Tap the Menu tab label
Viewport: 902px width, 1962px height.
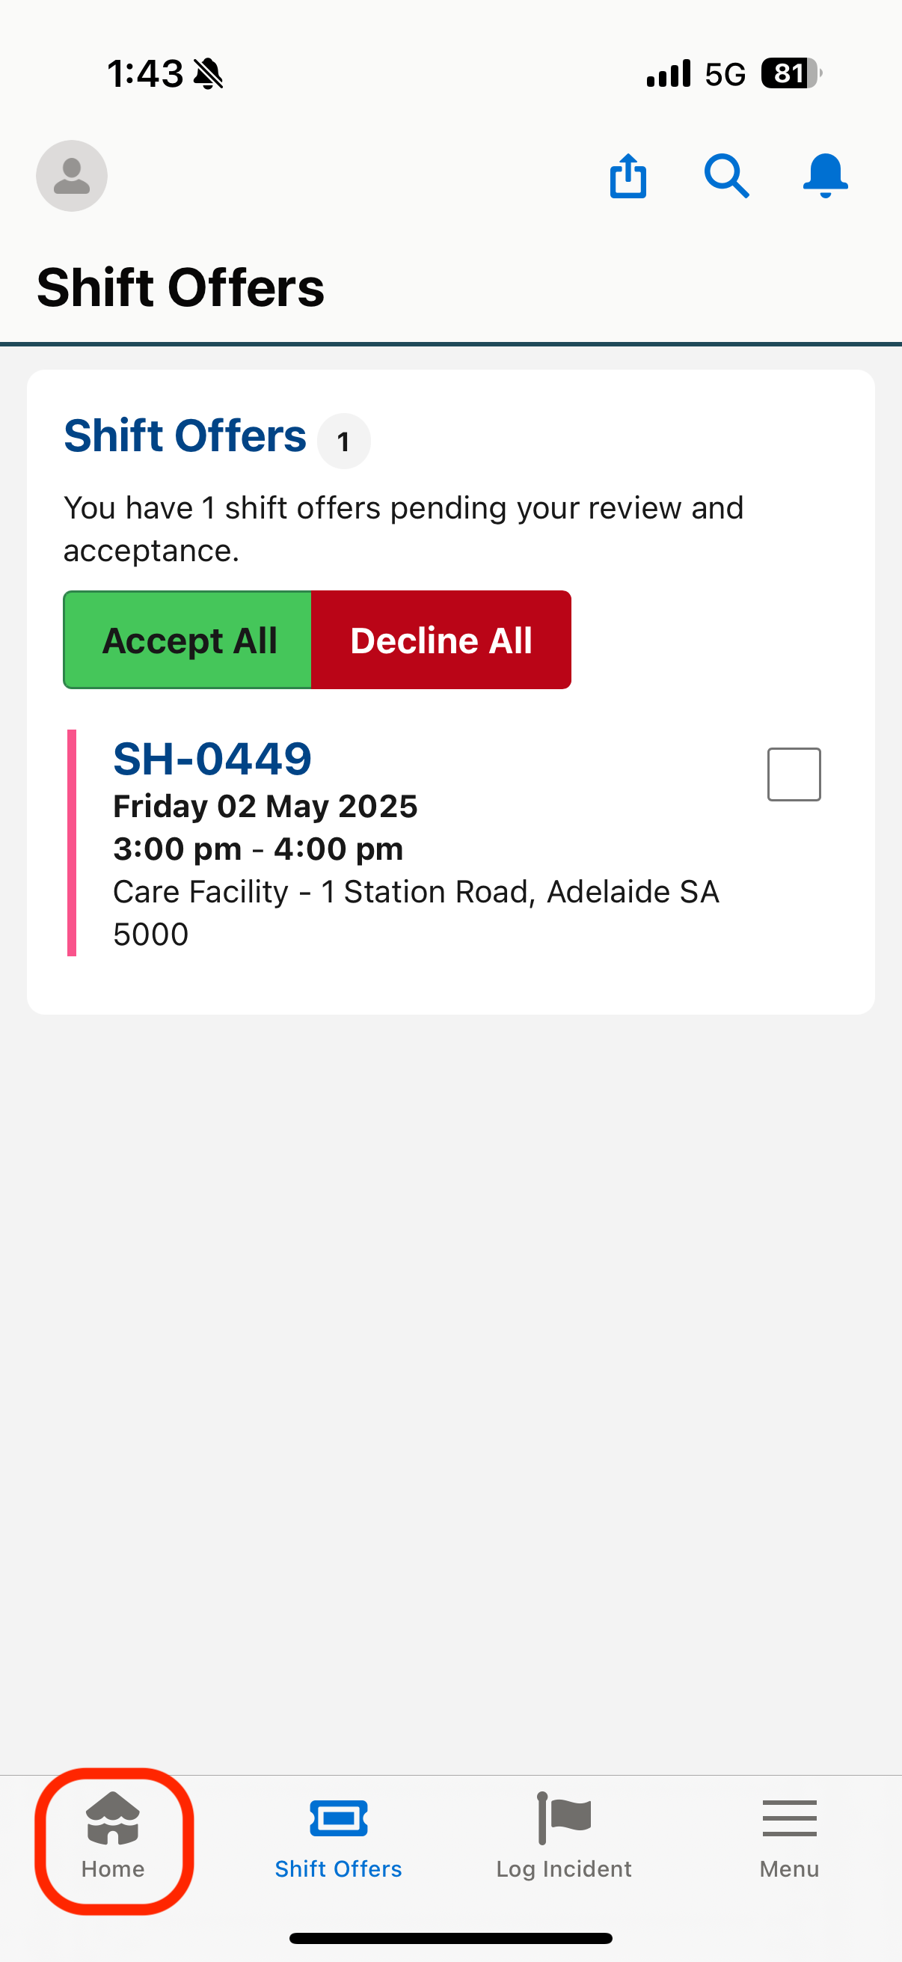(x=789, y=1869)
